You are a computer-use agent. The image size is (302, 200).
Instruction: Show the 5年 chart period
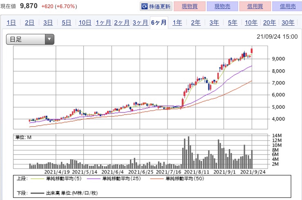pyautogui.click(x=233, y=23)
